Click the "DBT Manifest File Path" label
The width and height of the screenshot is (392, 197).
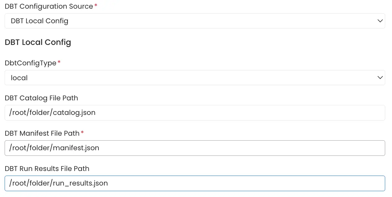point(42,134)
